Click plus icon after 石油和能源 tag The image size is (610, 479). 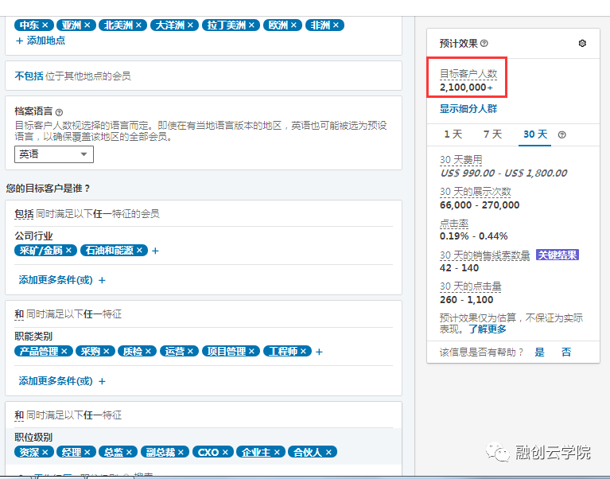click(x=155, y=251)
